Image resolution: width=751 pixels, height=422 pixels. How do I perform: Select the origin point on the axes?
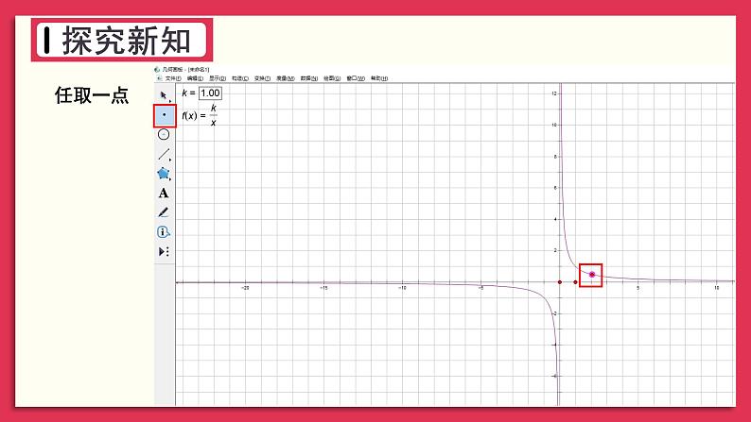(559, 282)
